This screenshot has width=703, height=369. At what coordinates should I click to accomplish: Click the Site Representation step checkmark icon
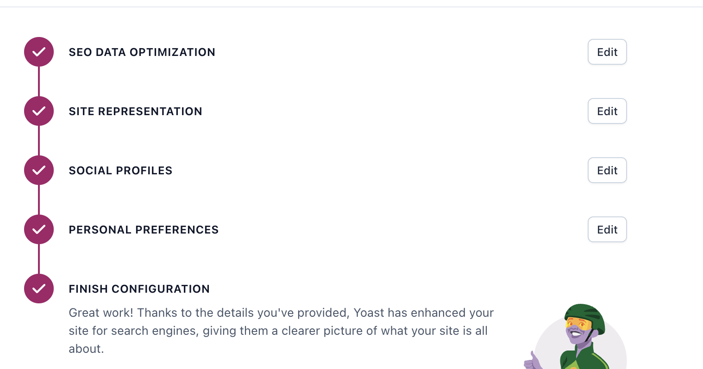click(39, 111)
